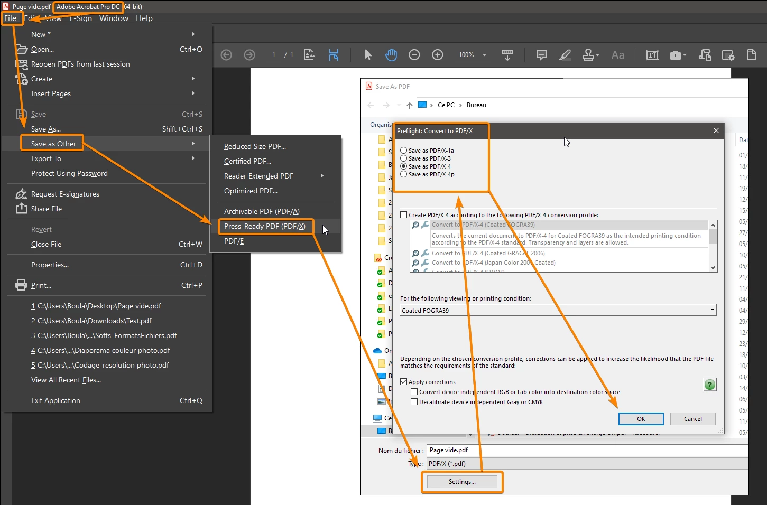Screen dimensions: 767x505
Task: Open the Window menu
Action: 114,18
